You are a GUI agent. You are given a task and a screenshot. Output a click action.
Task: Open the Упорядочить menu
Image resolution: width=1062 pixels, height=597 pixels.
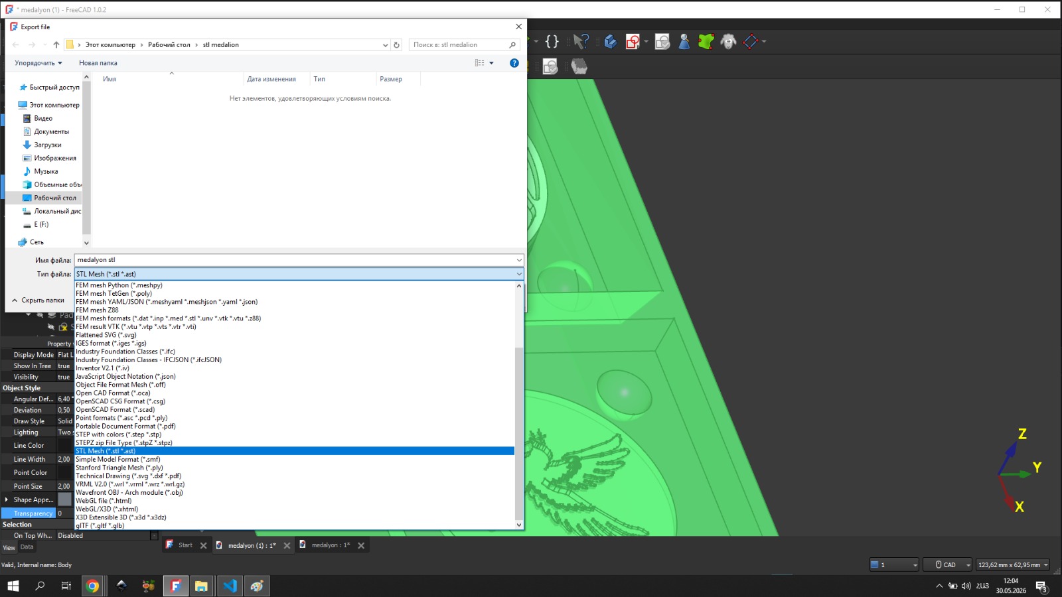[38, 63]
